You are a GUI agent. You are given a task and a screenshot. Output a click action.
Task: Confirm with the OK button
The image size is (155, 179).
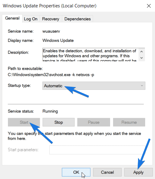coord(76,172)
